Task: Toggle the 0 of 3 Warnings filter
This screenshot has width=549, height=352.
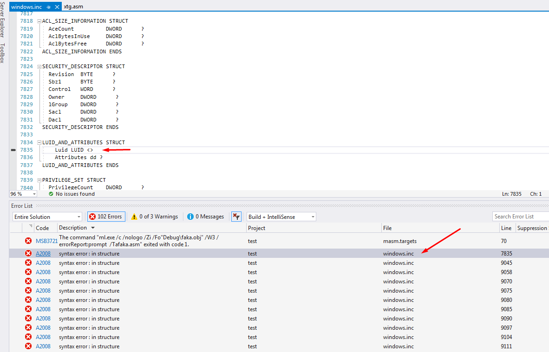Action: 155,217
